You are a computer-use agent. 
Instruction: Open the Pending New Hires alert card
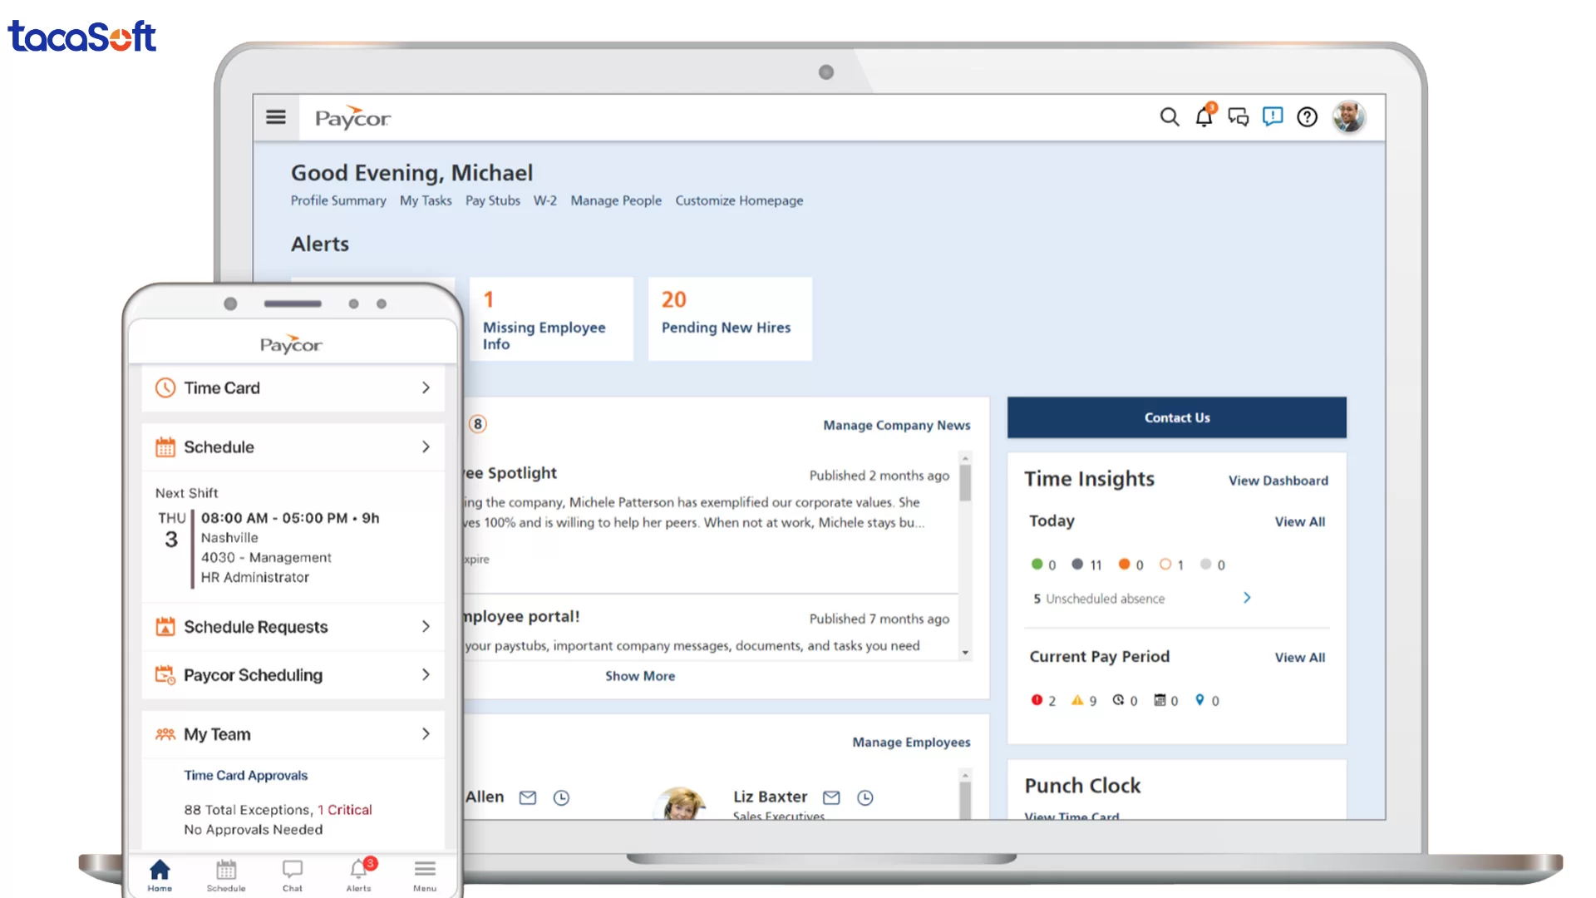(729, 318)
